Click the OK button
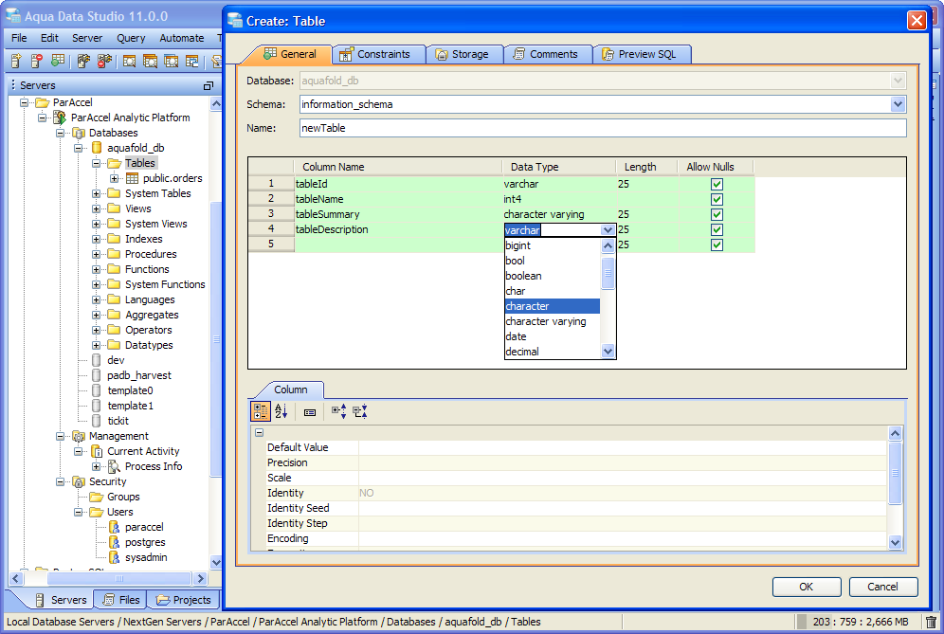 coord(807,587)
